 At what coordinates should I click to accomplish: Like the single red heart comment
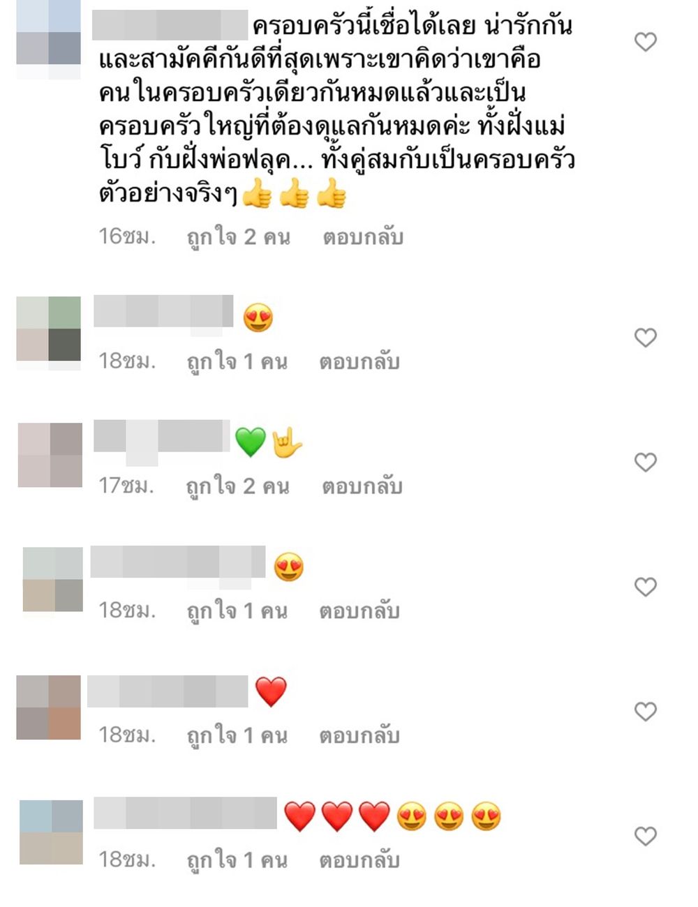tap(646, 712)
